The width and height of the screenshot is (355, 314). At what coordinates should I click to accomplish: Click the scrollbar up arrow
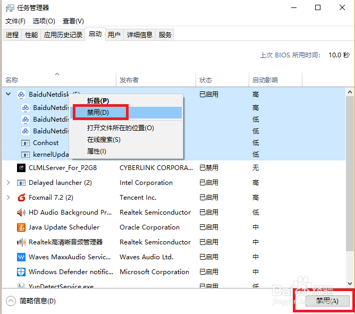(x=350, y=92)
